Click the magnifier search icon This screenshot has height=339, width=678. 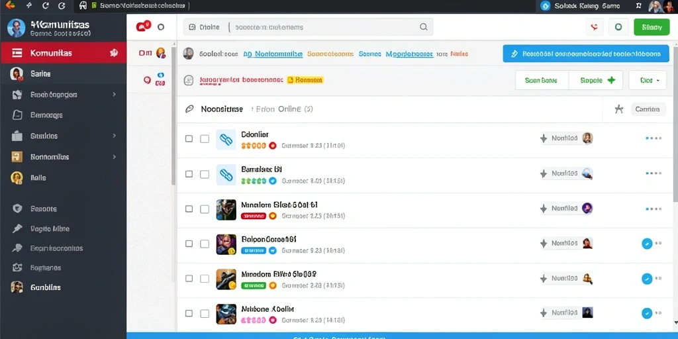tap(424, 26)
